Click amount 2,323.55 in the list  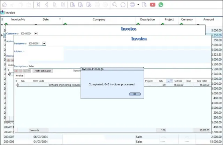216,55
